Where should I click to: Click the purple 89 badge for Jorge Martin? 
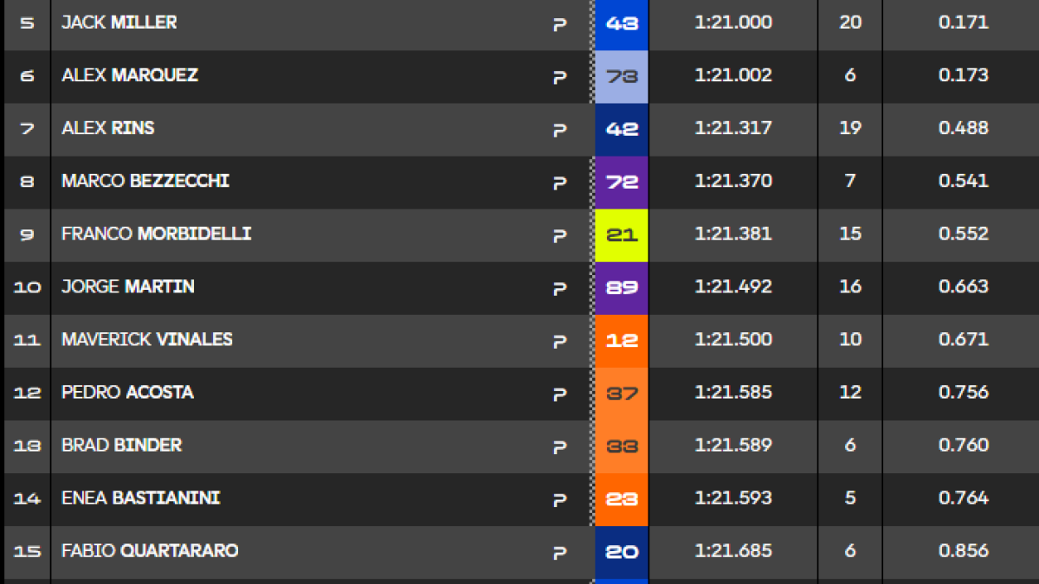(x=622, y=288)
